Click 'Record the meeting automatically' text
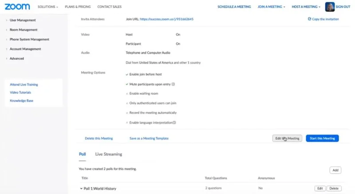355x194 pixels. (x=153, y=113)
